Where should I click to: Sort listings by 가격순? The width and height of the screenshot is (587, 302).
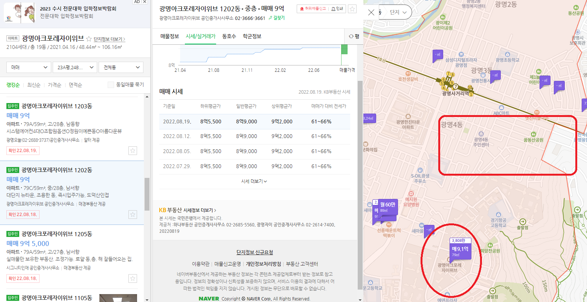tap(55, 85)
